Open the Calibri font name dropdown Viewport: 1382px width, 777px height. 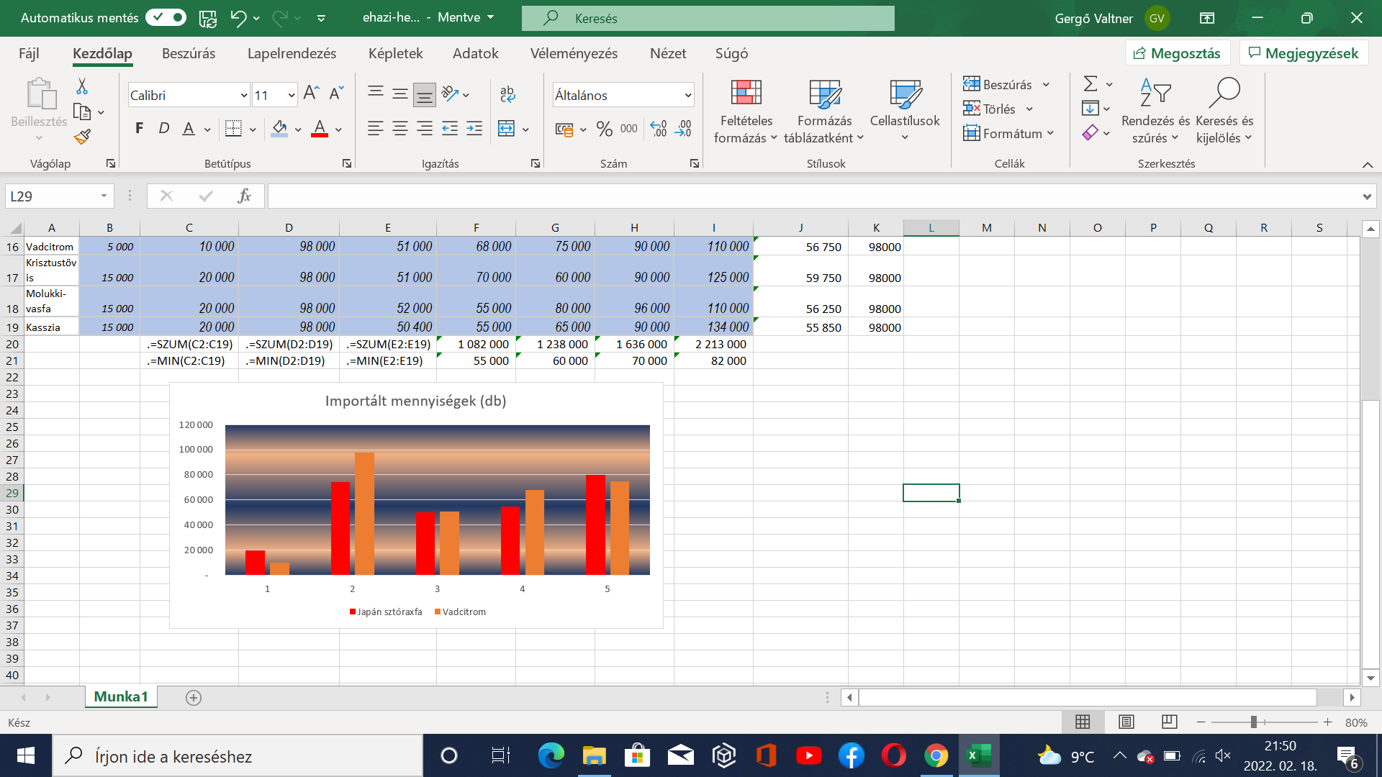(x=244, y=96)
